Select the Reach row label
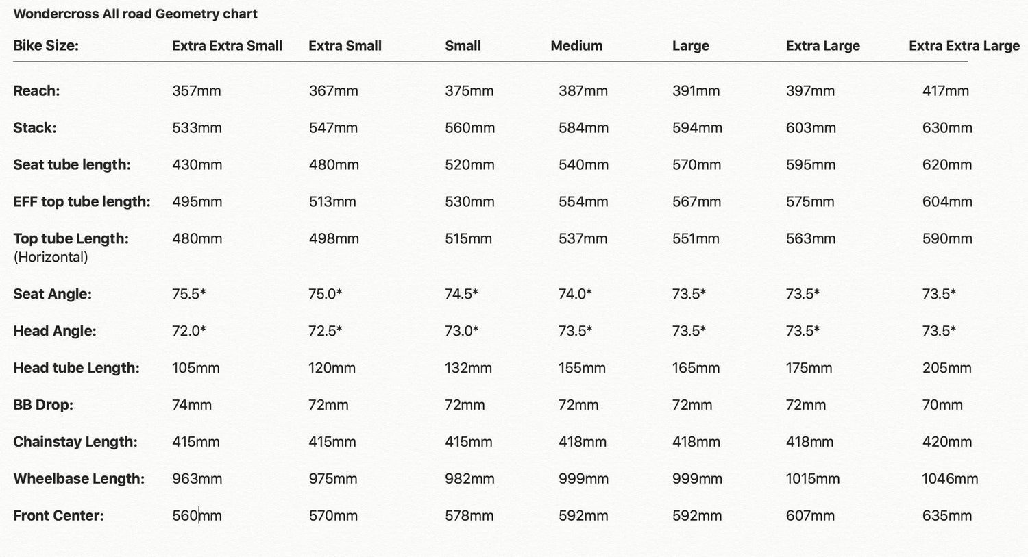Viewport: 1028px width, 557px height. point(36,91)
